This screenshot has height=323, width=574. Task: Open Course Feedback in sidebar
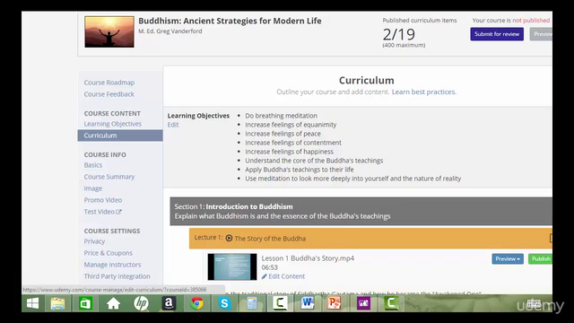(x=109, y=94)
